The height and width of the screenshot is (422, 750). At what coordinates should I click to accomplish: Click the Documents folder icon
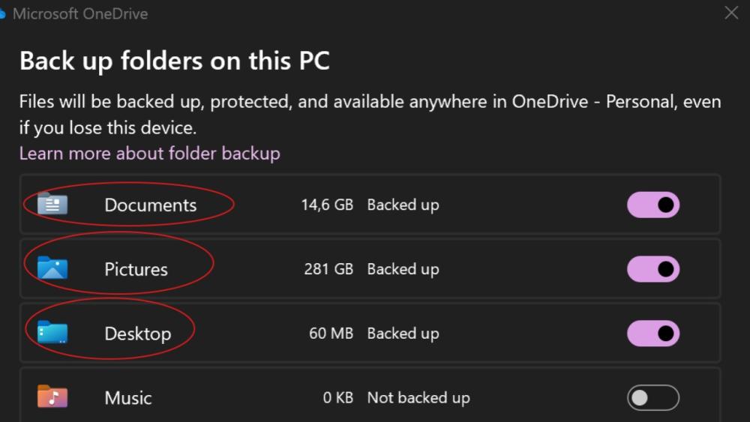click(52, 204)
